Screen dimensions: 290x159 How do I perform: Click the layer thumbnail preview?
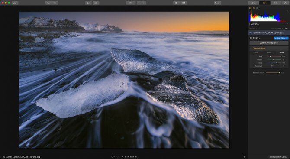[251, 33]
